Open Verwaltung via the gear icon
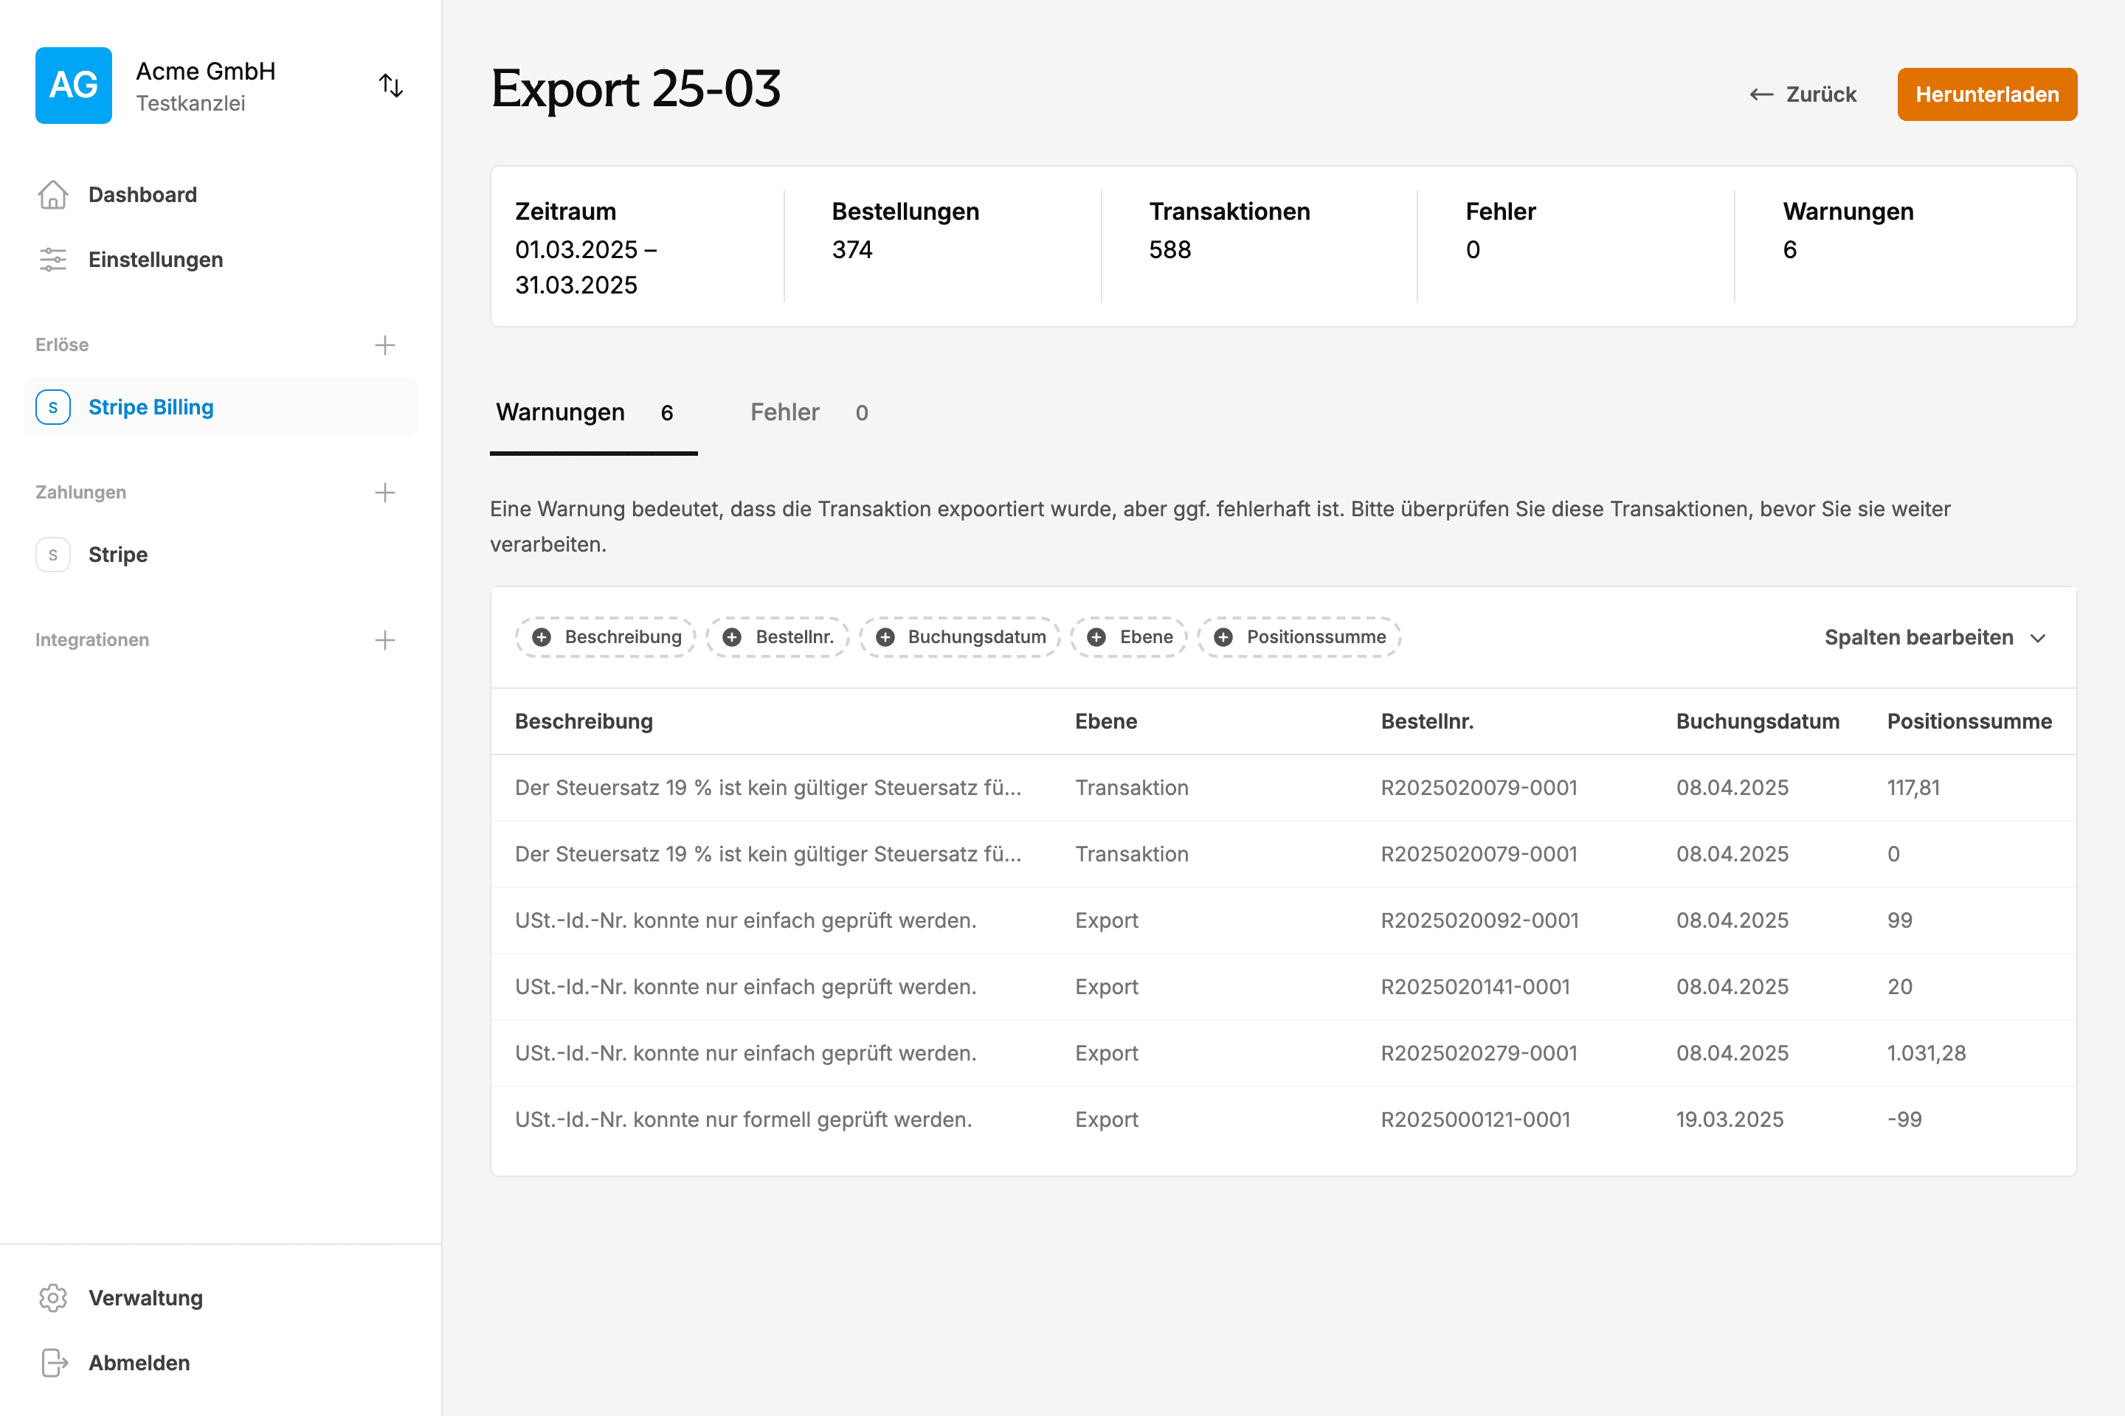 tap(52, 1298)
